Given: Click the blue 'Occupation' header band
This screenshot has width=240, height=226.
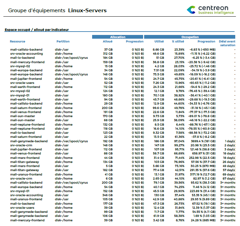Looking at the screenshot, I should tap(190, 37).
